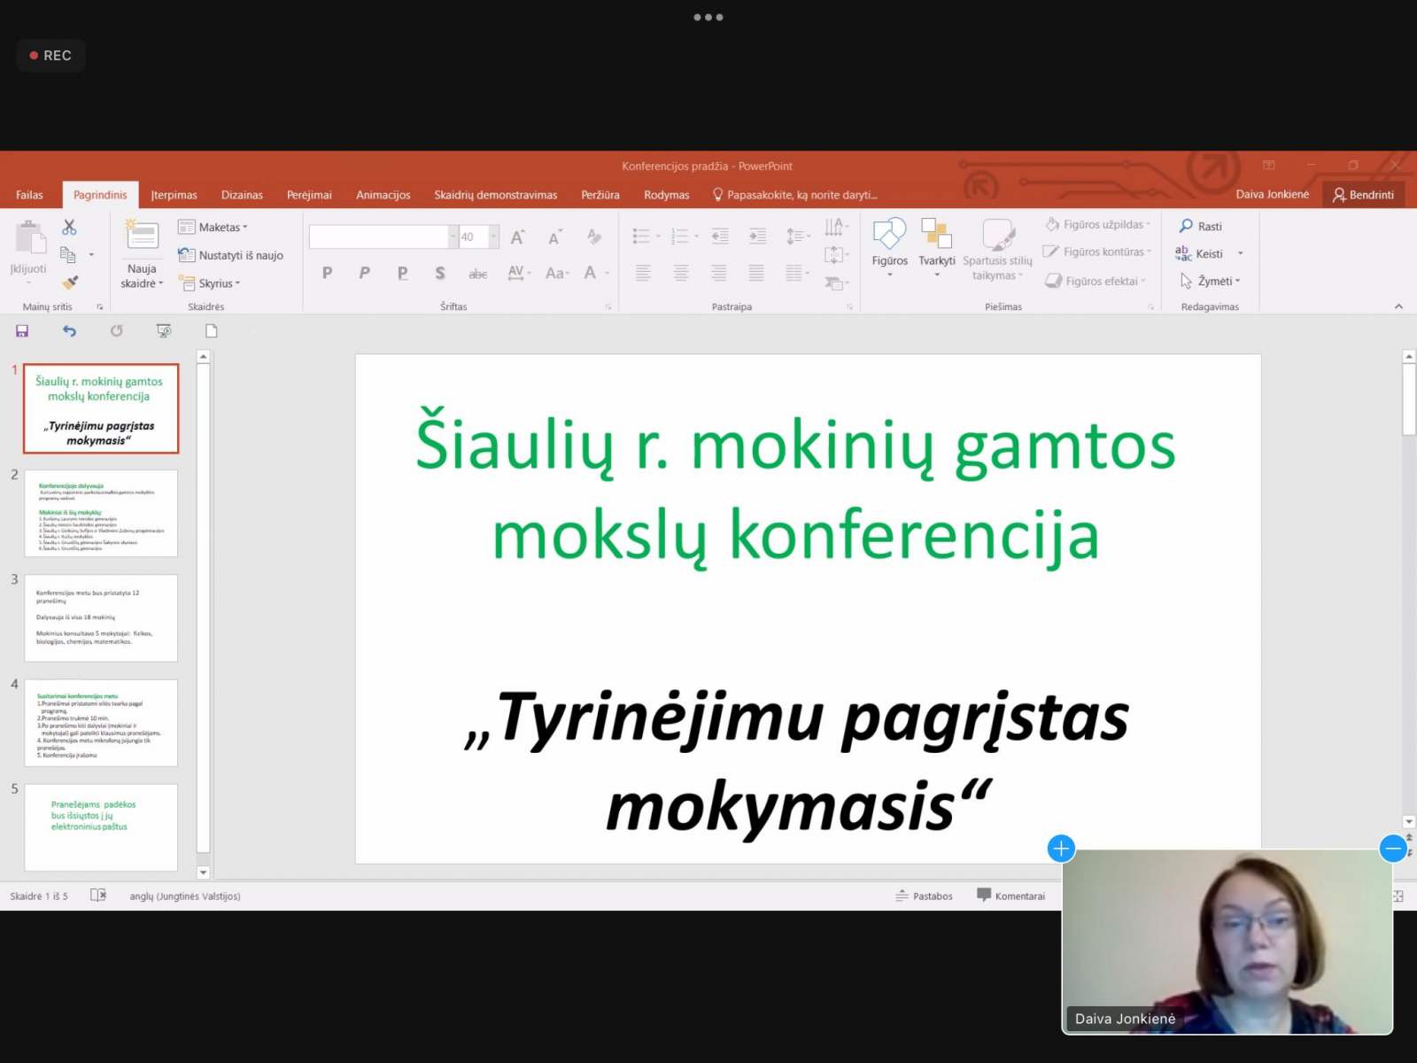
Task: Open the Žymėti select dropdown
Action: pyautogui.click(x=1210, y=282)
